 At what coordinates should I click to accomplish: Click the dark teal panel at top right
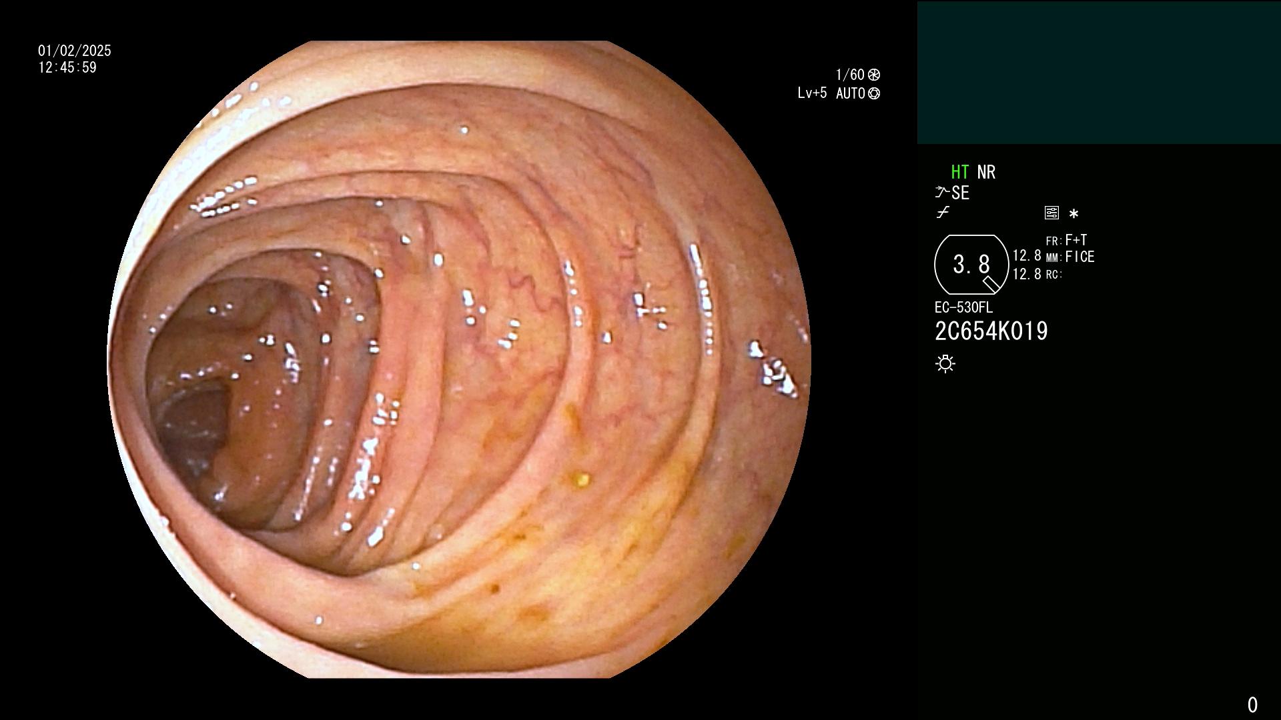[1099, 73]
